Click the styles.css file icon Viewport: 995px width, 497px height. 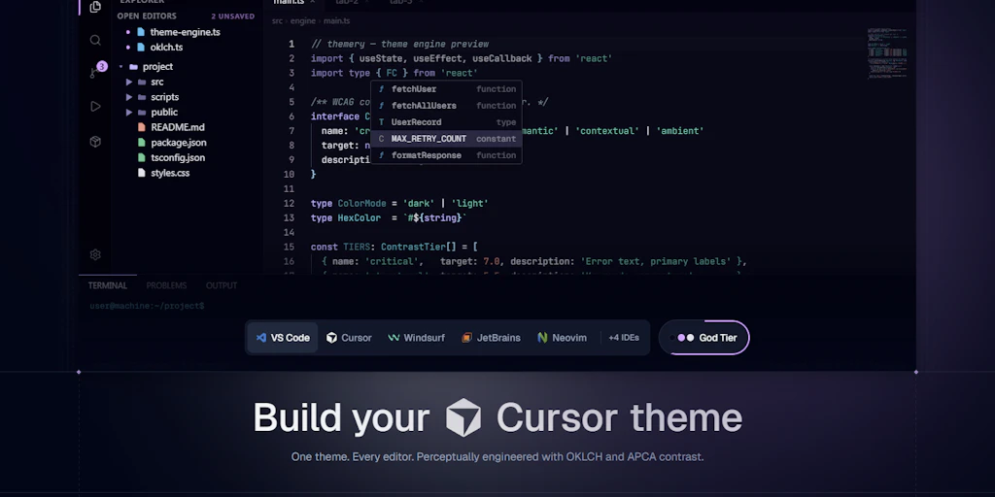(x=142, y=173)
